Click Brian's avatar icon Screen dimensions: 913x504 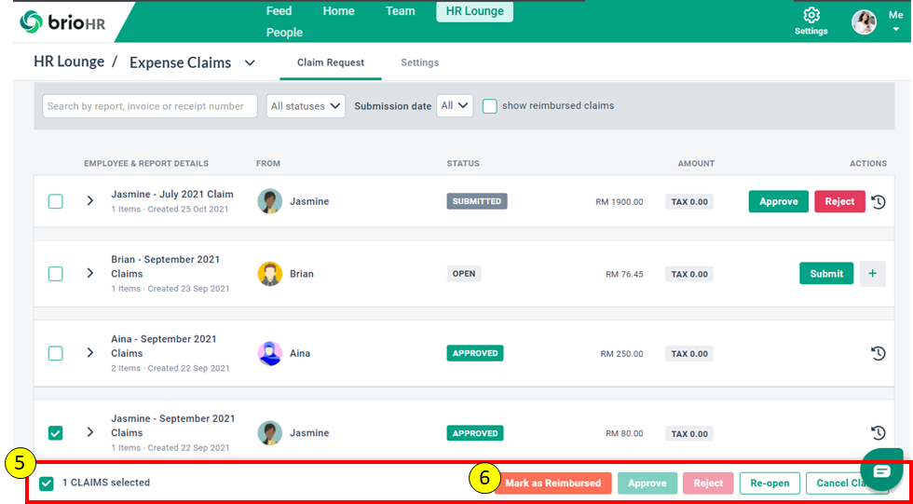(269, 274)
